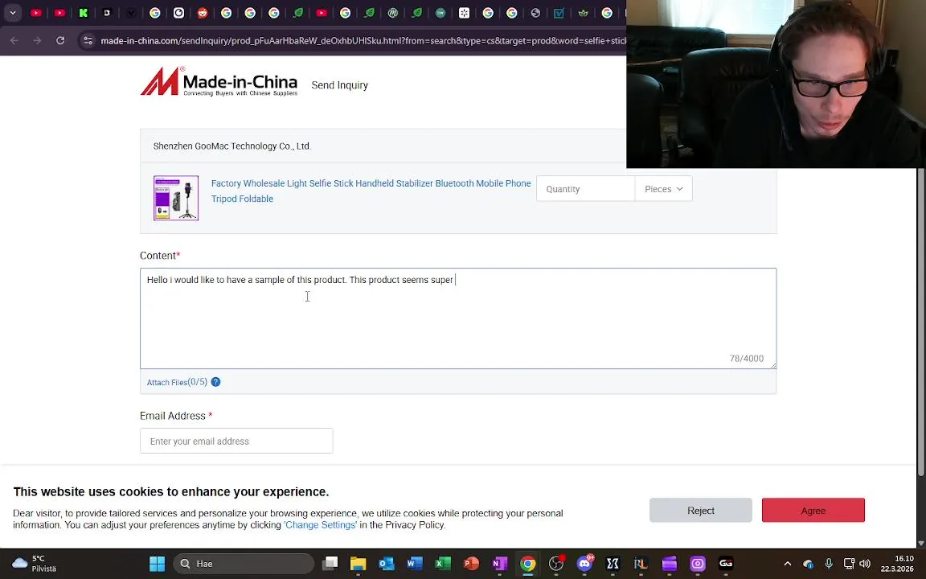Screen dimensions: 926x579
Task: Open the RL app taskbar icon
Action: [641, 564]
